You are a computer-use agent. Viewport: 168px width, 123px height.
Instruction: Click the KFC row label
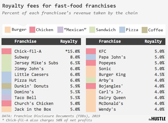[x=102, y=51]
